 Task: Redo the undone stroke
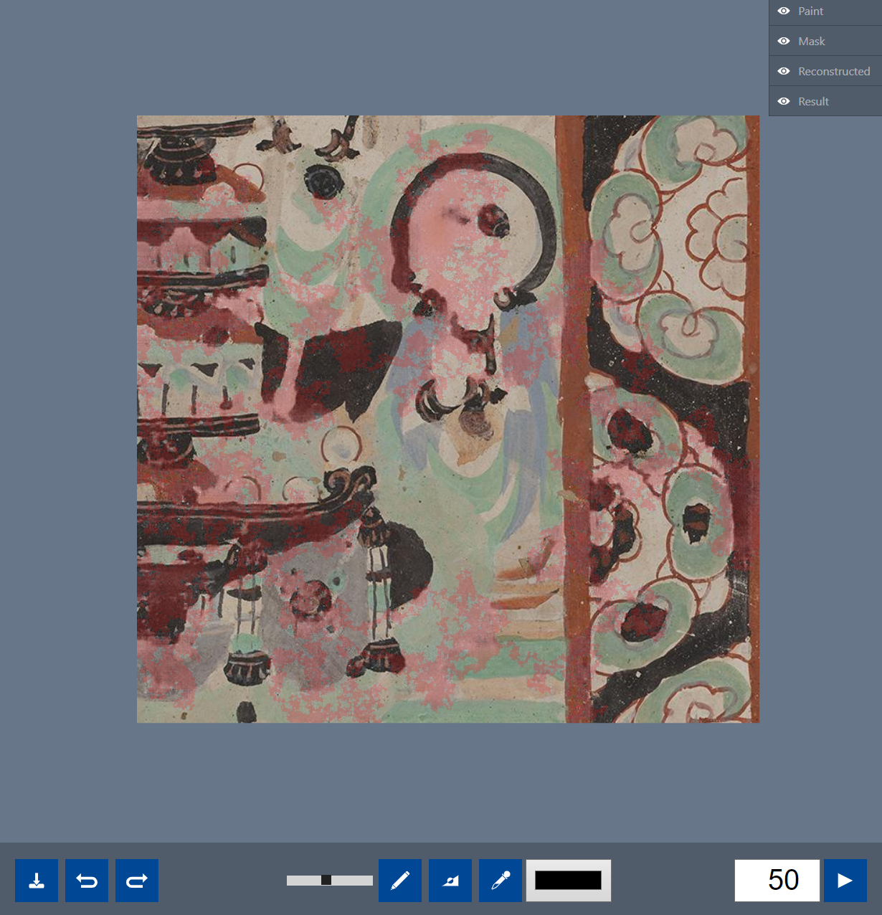[x=137, y=881]
